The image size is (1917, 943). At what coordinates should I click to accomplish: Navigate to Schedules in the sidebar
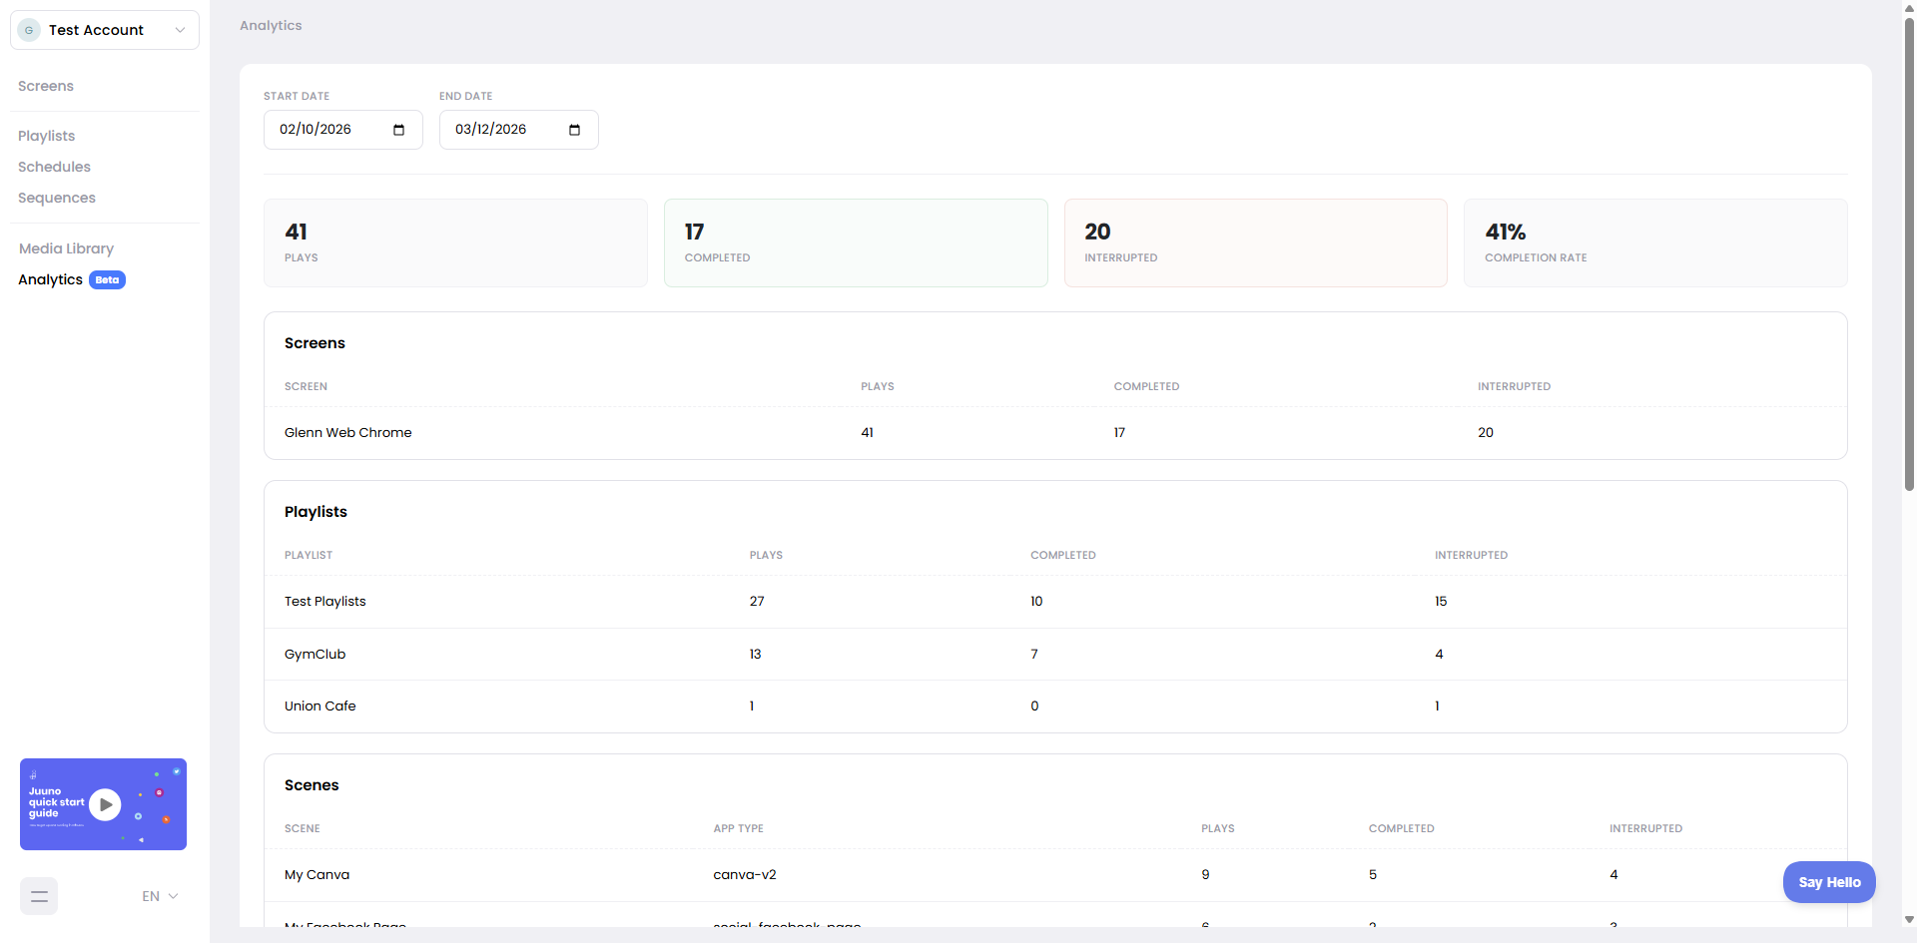click(54, 167)
